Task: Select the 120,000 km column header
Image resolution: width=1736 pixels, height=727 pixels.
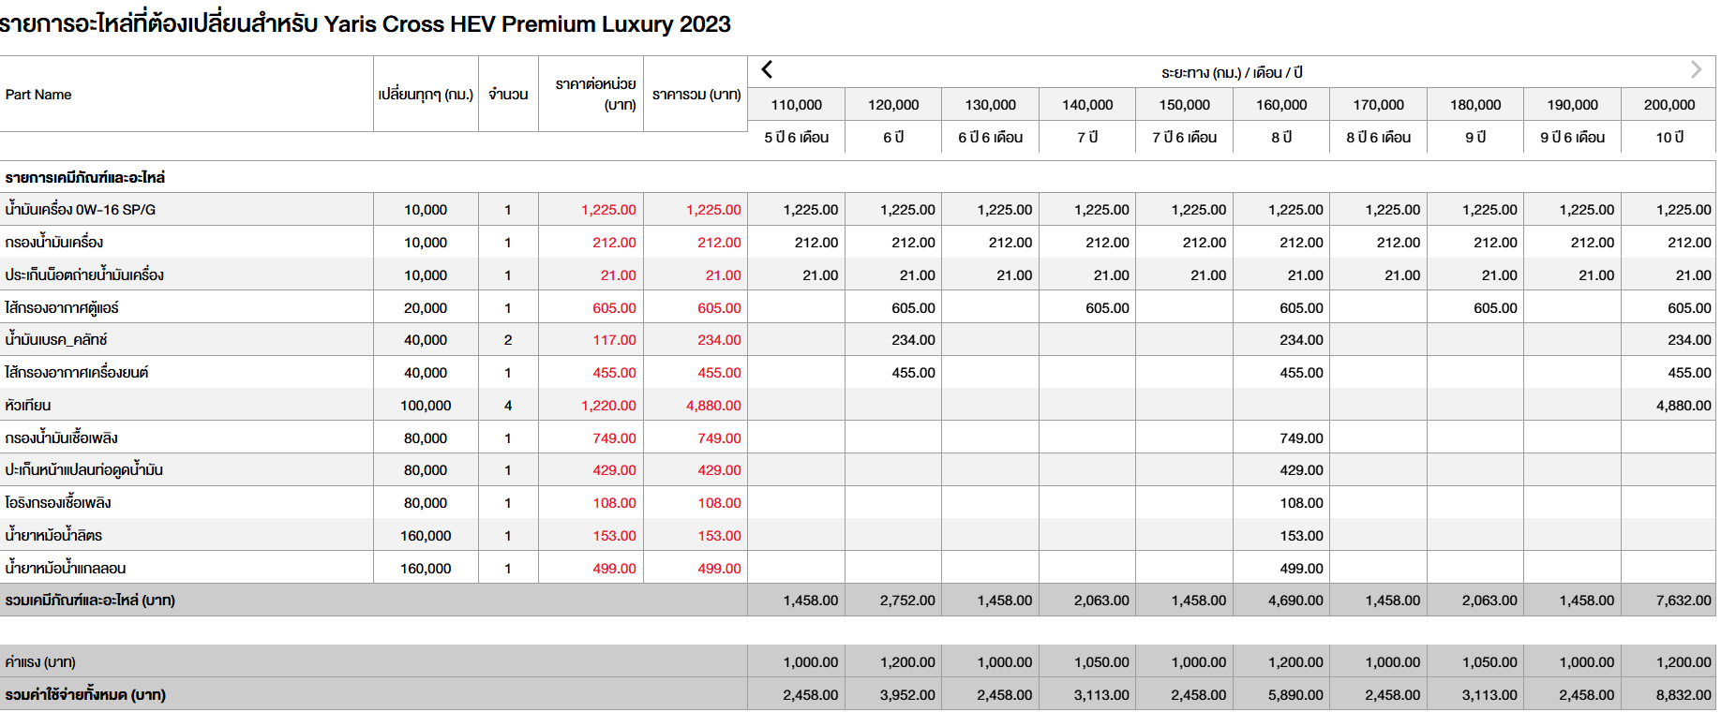Action: coord(893,105)
